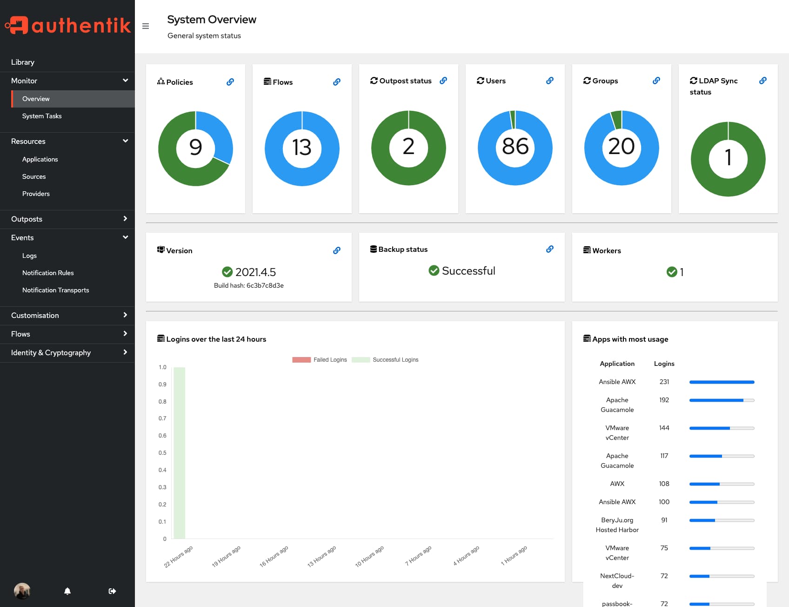Open the Flows card link icon

point(337,82)
